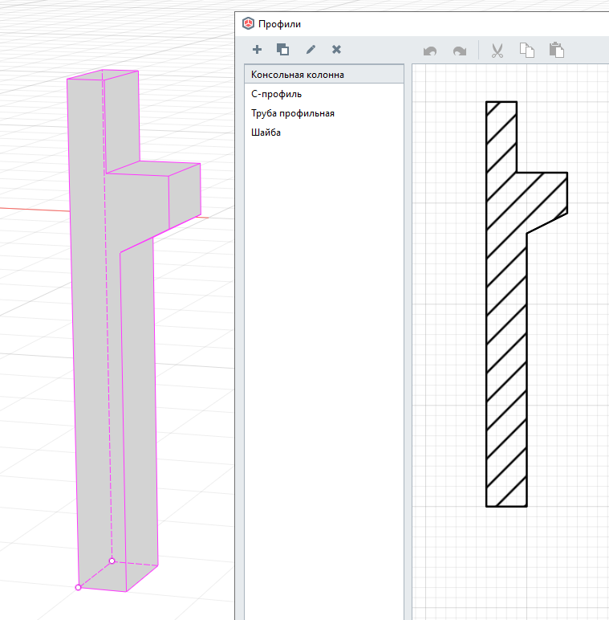
Task: Paste from clipboard in profile editor
Action: point(556,51)
